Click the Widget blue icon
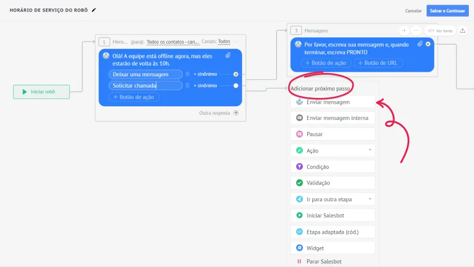Image resolution: width=474 pixels, height=267 pixels. [x=299, y=248]
